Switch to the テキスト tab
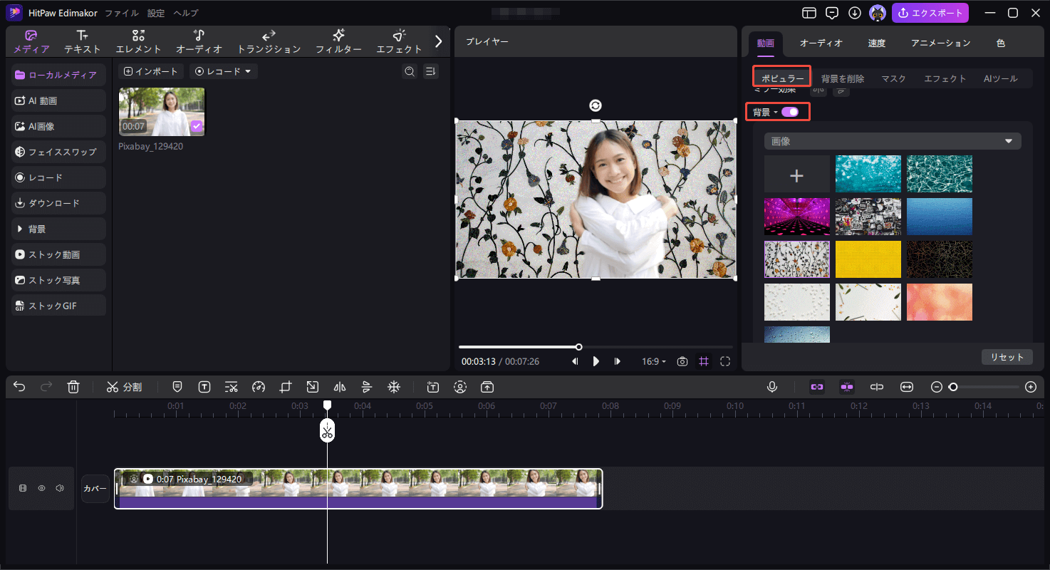Screen dimensions: 1050x570 [83, 42]
